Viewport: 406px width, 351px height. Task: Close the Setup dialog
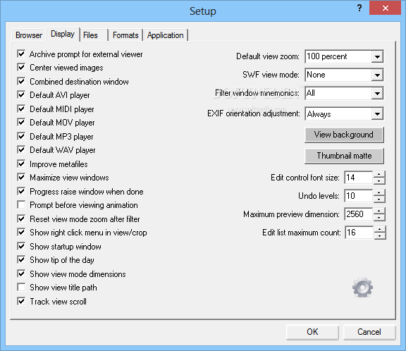pyautogui.click(x=386, y=8)
